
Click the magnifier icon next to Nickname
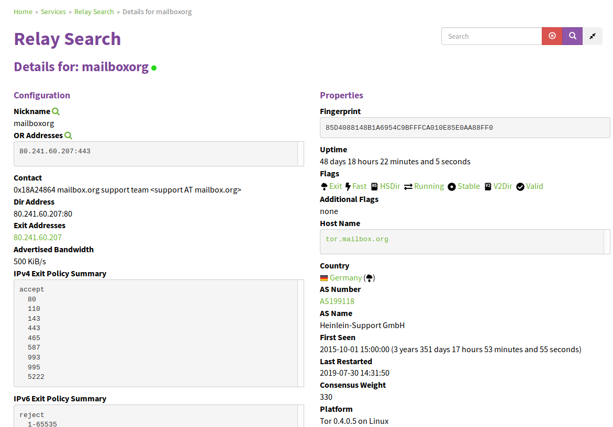click(56, 111)
